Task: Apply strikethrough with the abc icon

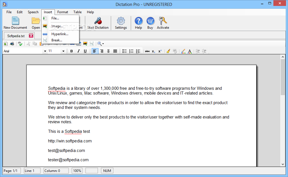Action: (x=147, y=51)
